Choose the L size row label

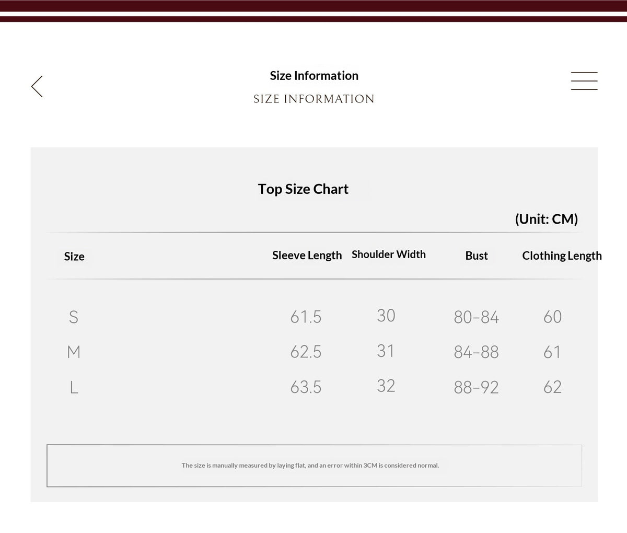(x=74, y=387)
